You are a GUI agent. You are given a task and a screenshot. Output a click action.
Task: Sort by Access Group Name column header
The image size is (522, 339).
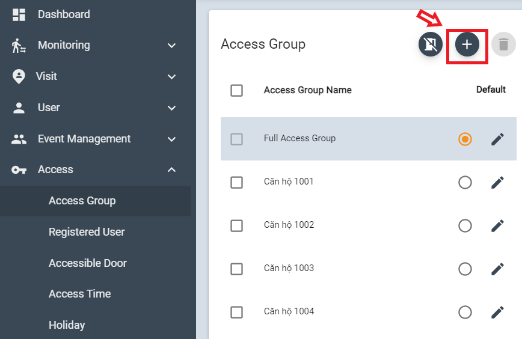click(307, 90)
